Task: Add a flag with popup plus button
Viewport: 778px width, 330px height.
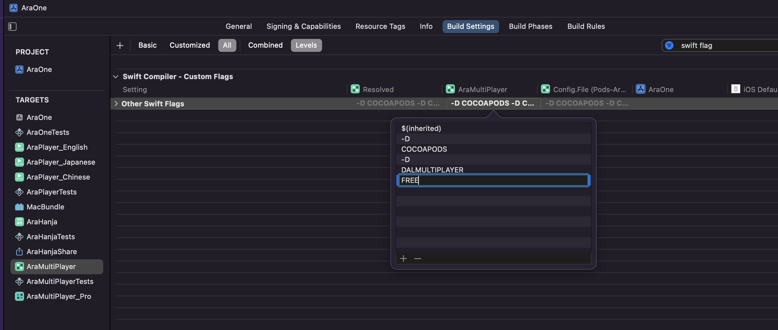Action: tap(403, 259)
